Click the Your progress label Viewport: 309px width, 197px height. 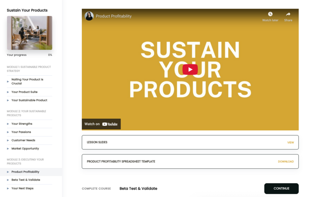(17, 55)
